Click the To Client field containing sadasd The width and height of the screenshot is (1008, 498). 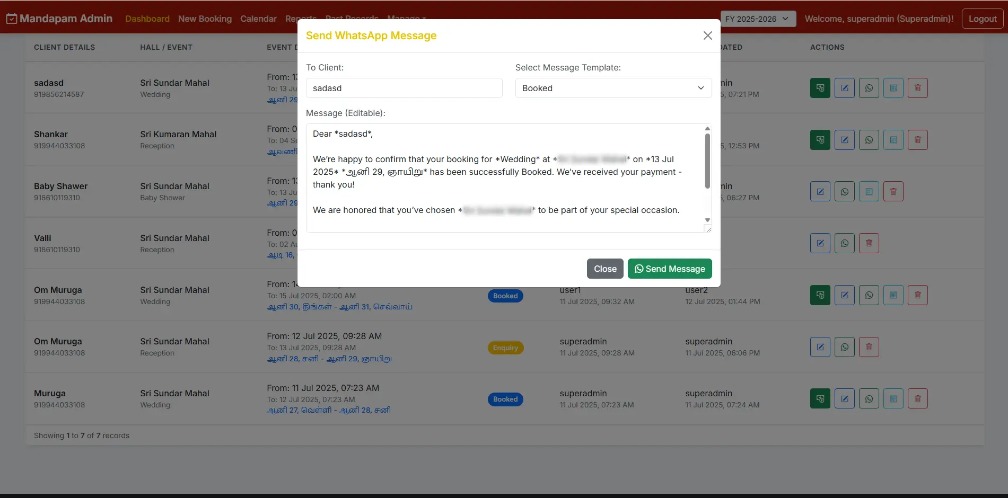(404, 88)
